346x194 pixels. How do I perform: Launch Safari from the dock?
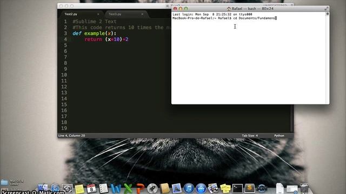55,189
